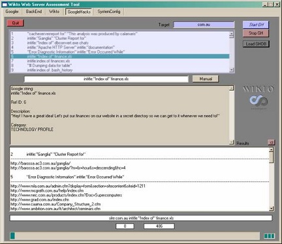Open the GoogleHacks tab
Screen dimensions: 282x244
(79, 12)
